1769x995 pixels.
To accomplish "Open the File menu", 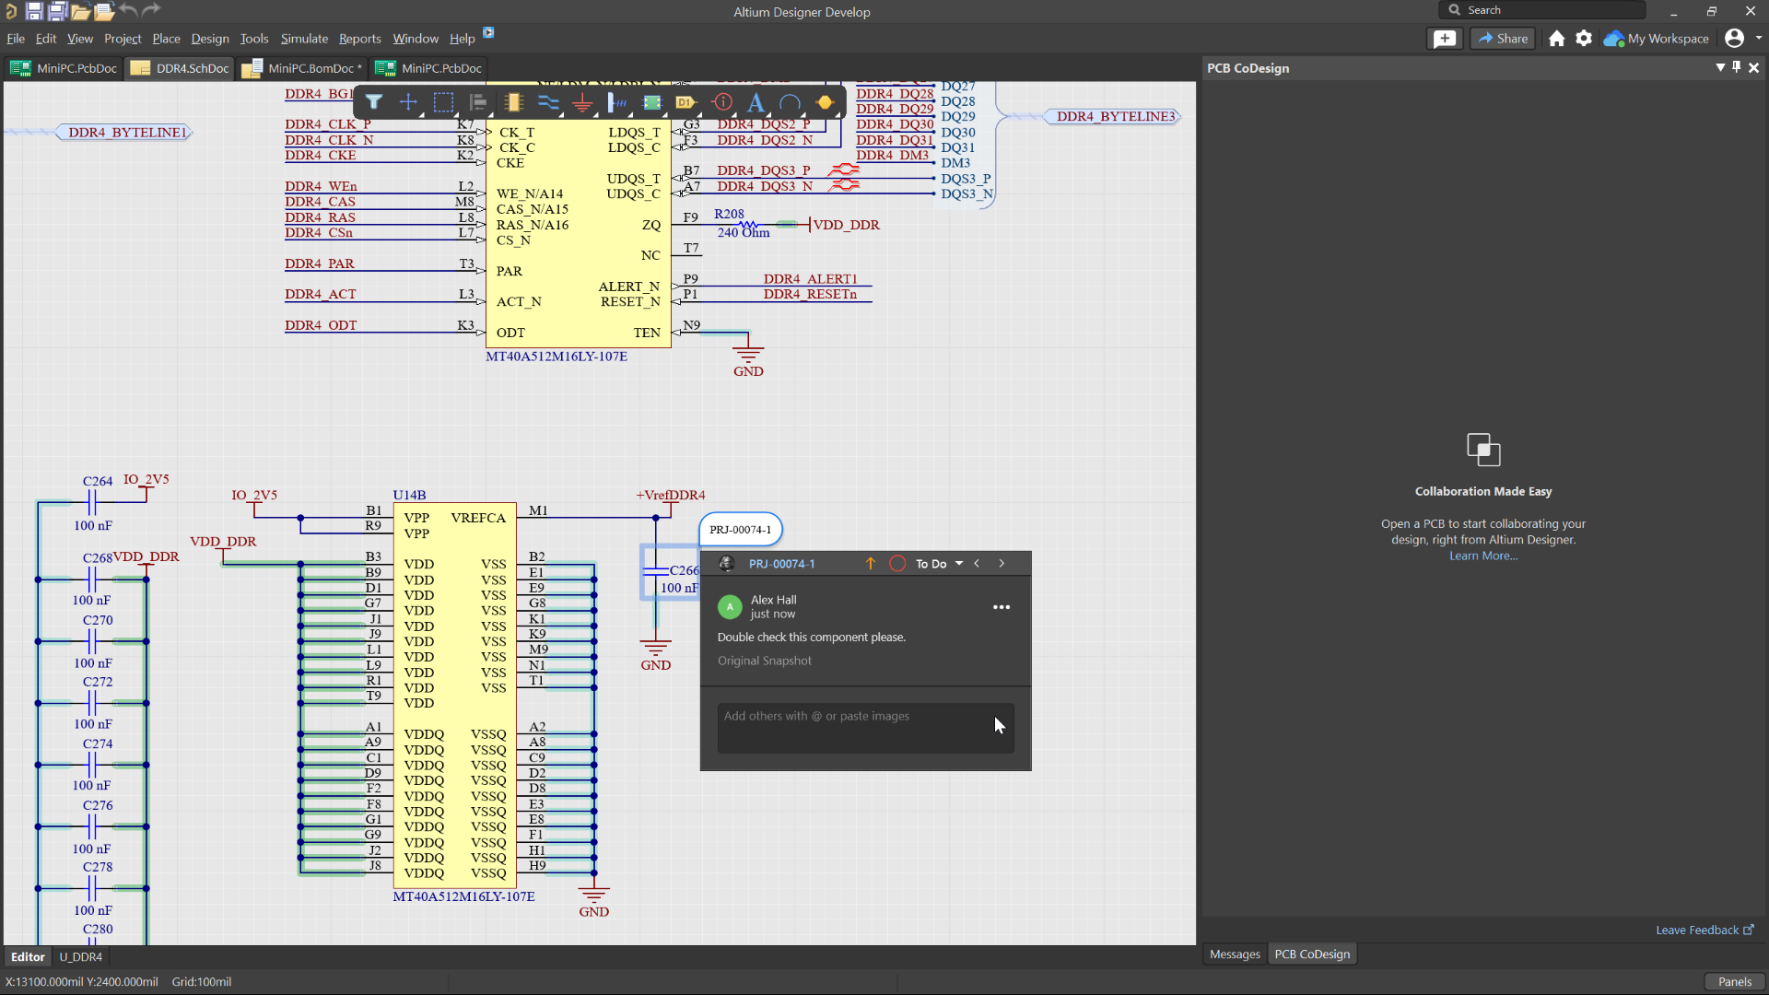I will (16, 39).
